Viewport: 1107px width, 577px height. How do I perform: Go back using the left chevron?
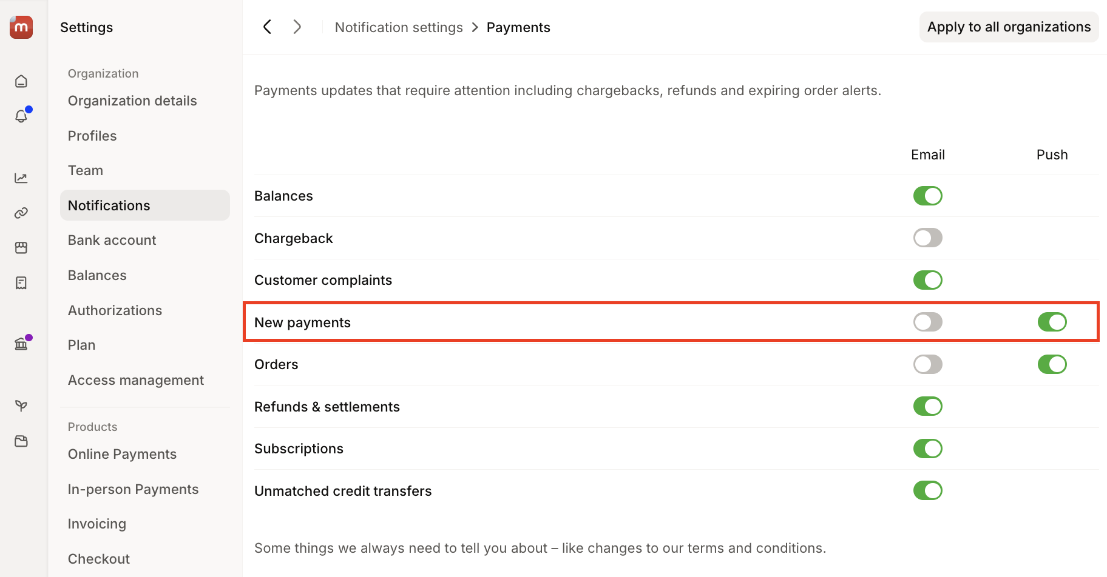pyautogui.click(x=267, y=27)
